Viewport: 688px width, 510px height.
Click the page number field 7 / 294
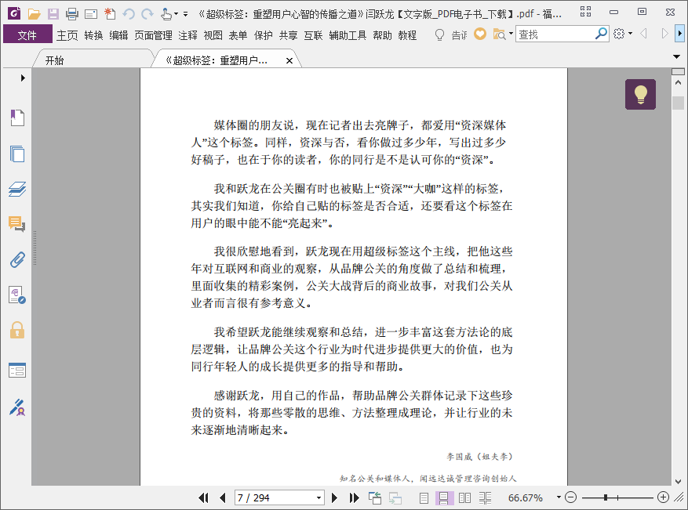click(x=275, y=497)
